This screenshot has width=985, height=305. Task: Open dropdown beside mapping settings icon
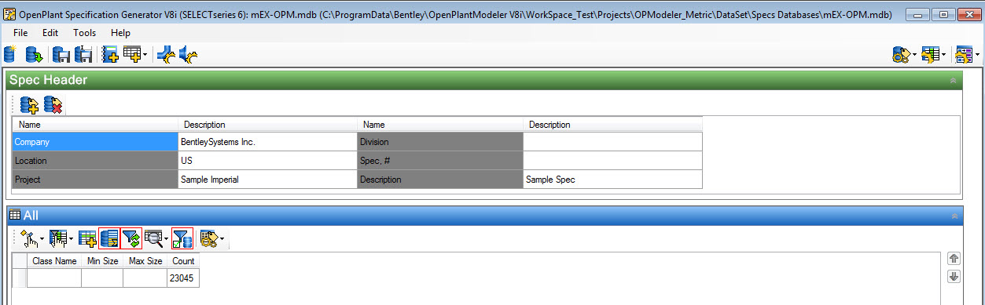pos(978,55)
